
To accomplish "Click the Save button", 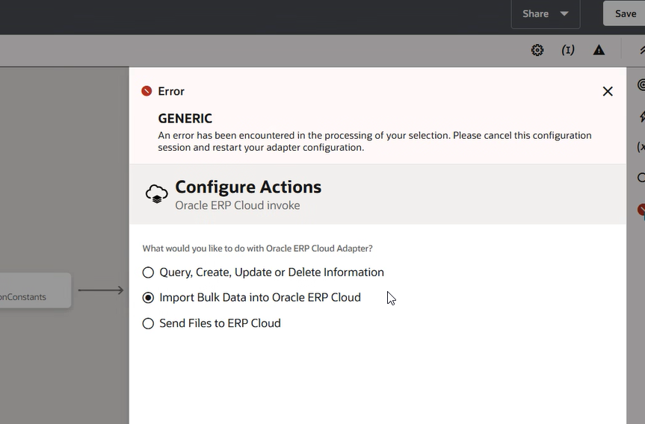I will [x=624, y=13].
